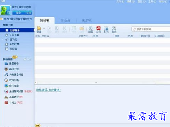170x127 pixels.
Task: Open the 雷区 menu
Action: [x=142, y=1]
